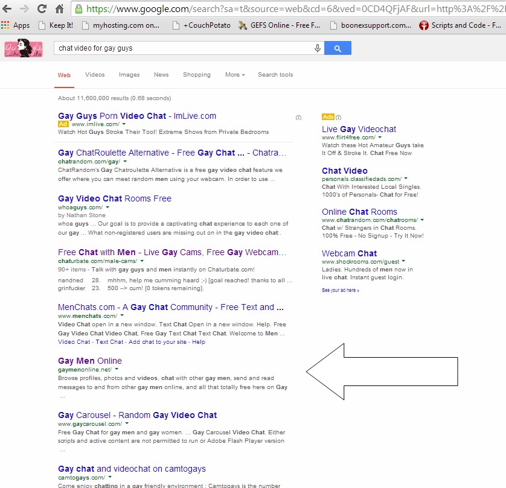Open Gay chat and videochat on camtogays result
The image size is (506, 488).
pos(132,469)
